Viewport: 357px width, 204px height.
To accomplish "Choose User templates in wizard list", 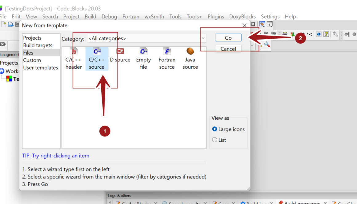I will coord(41,68).
